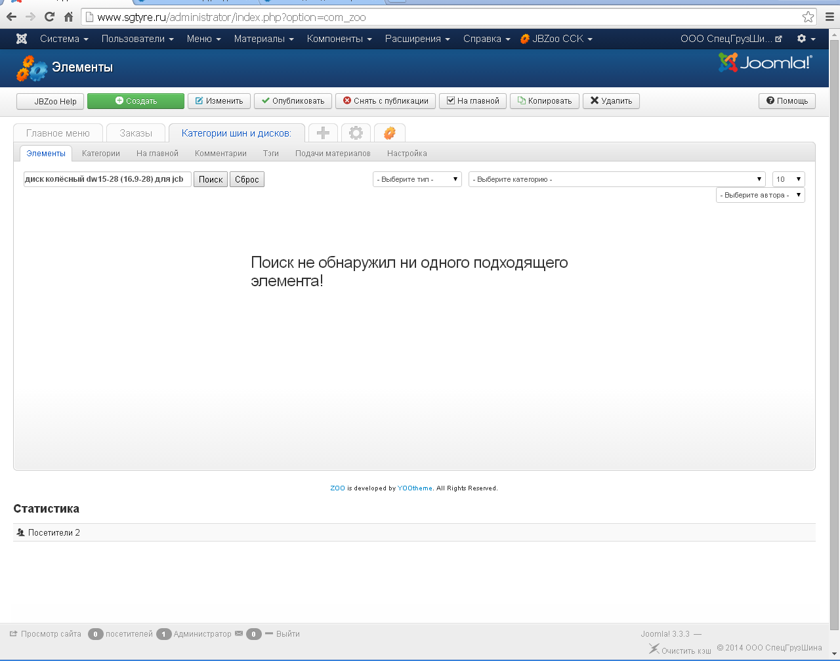Expand the Выберите автора dropdown
The width and height of the screenshot is (840, 661).
click(760, 195)
